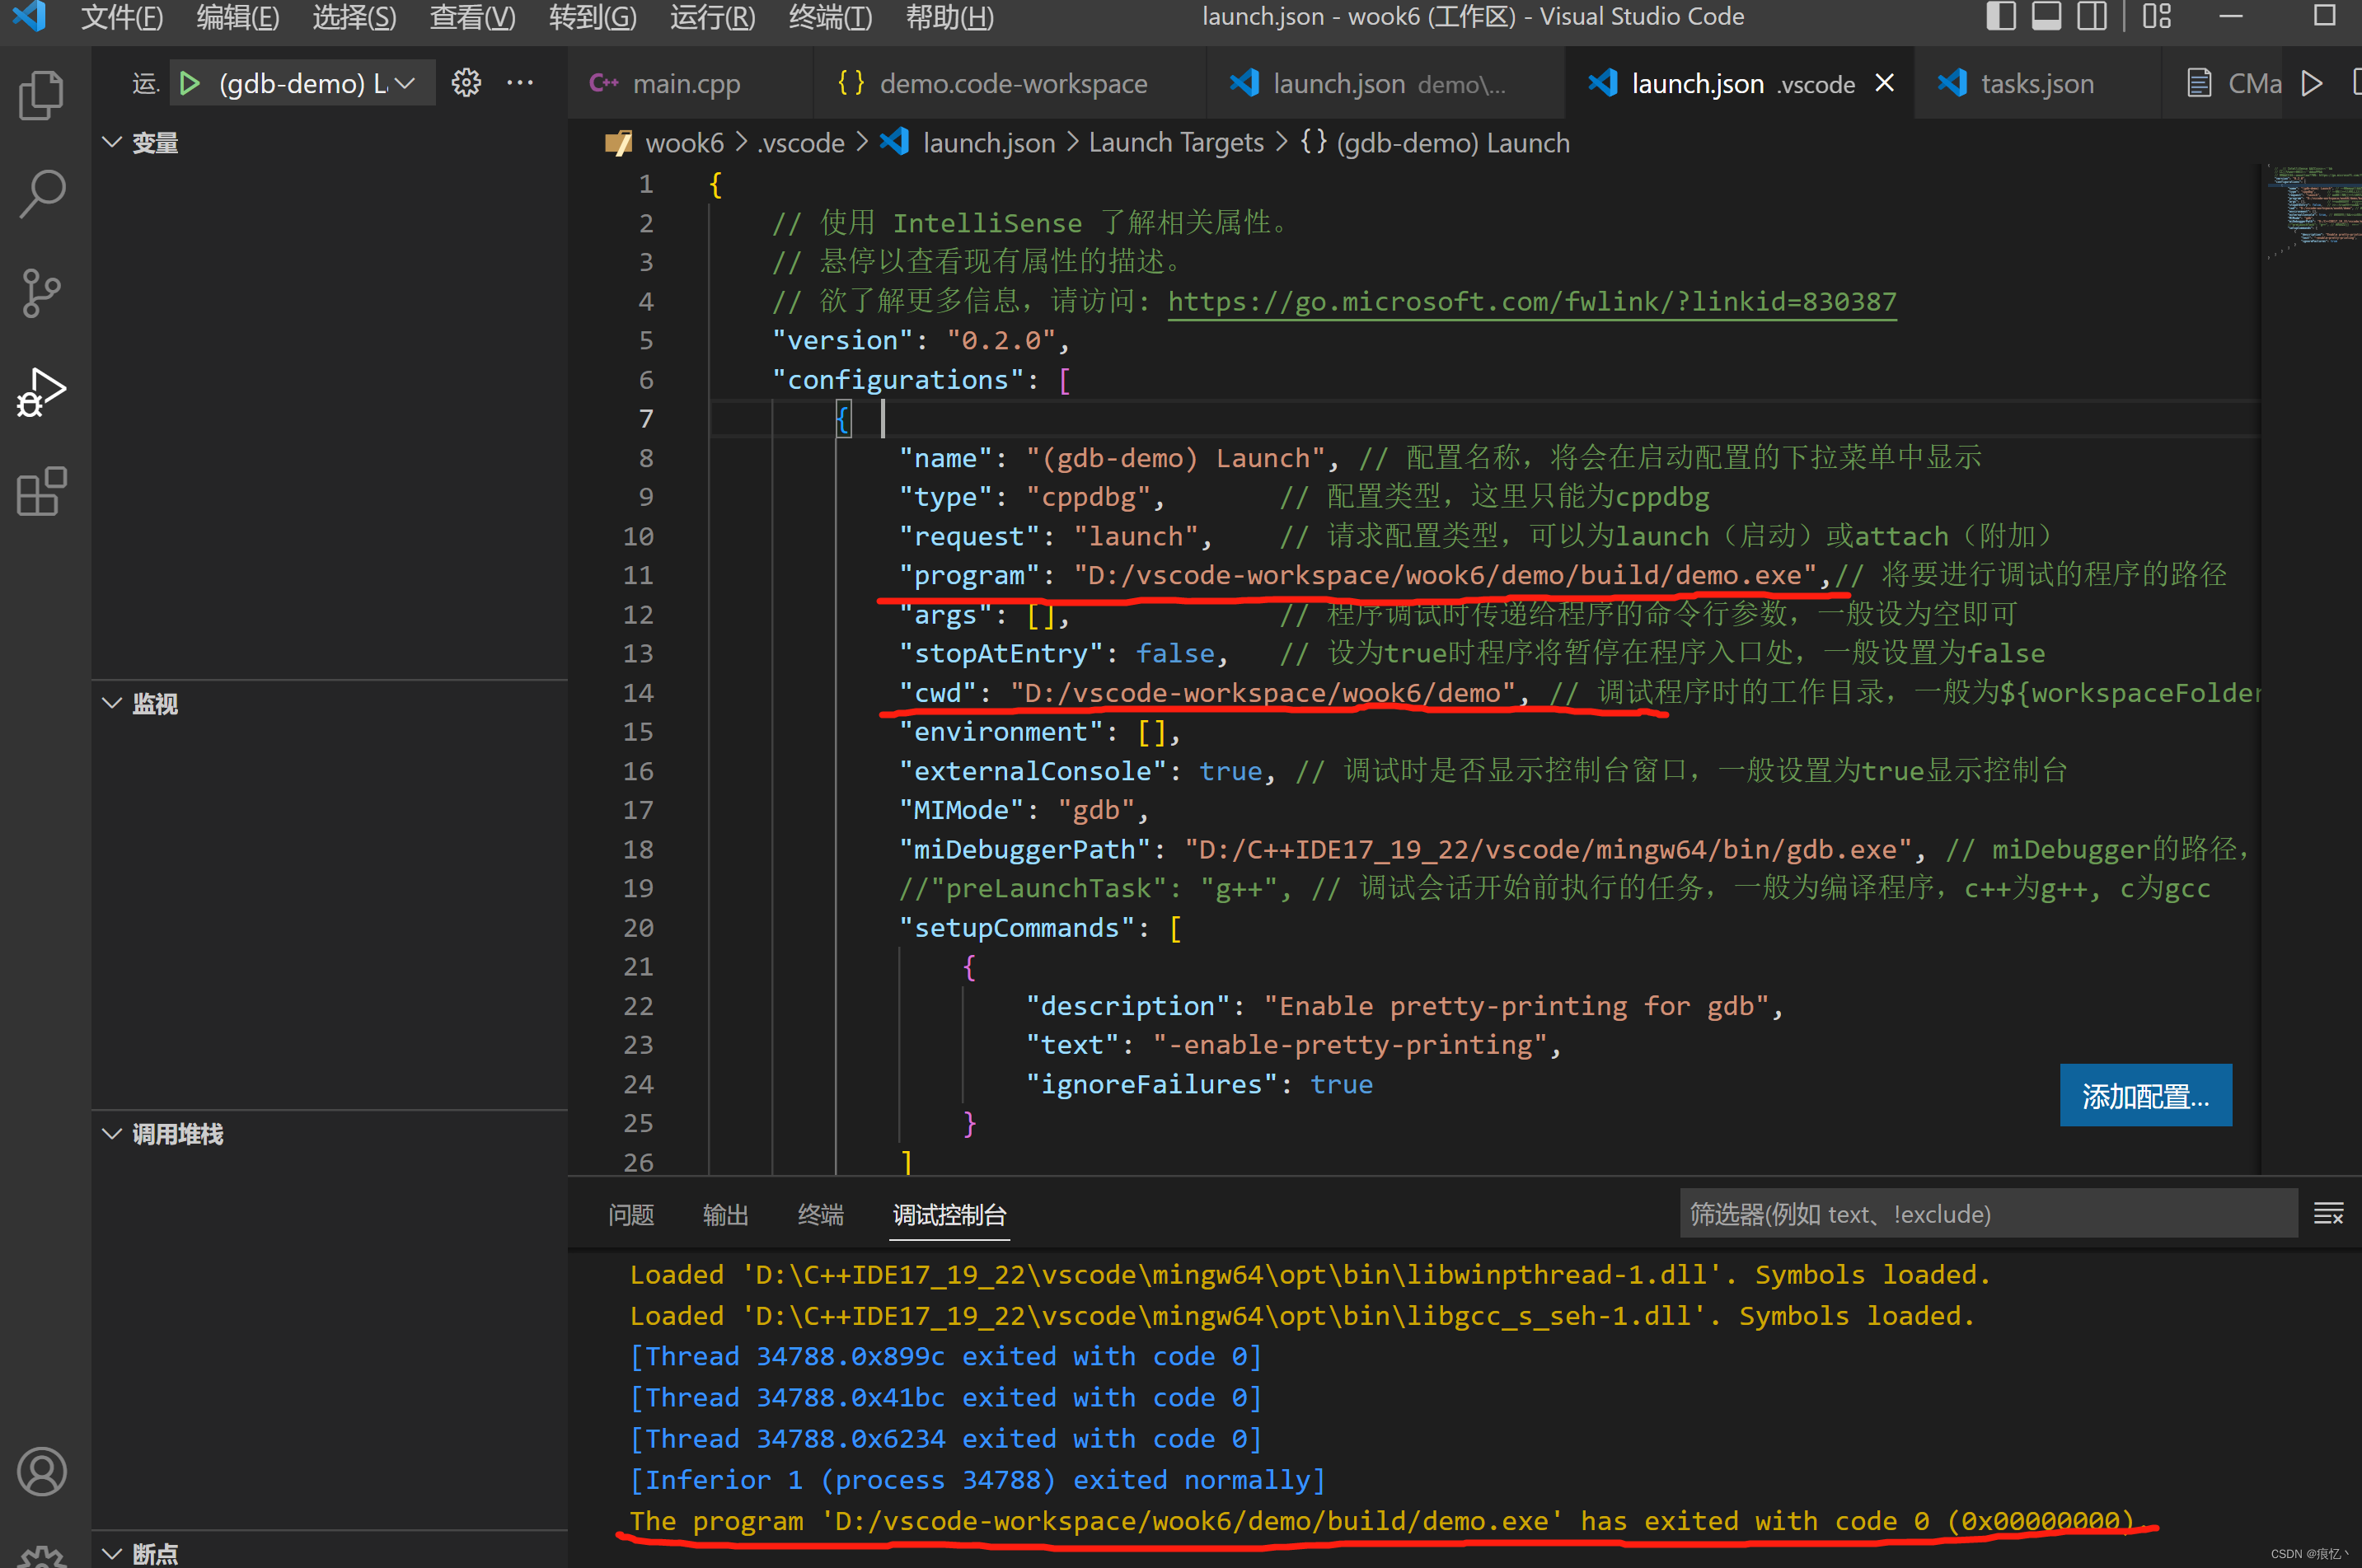Toggle primary side bar layout button

(x=2000, y=17)
